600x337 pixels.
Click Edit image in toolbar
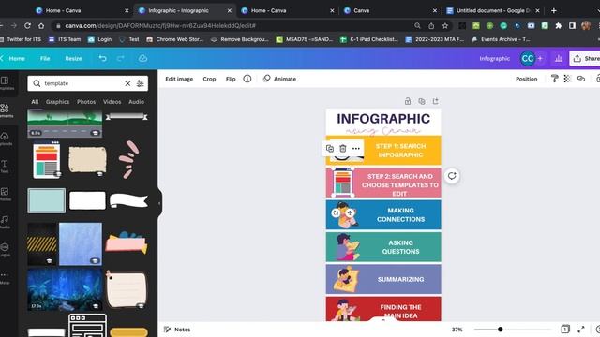click(x=179, y=79)
